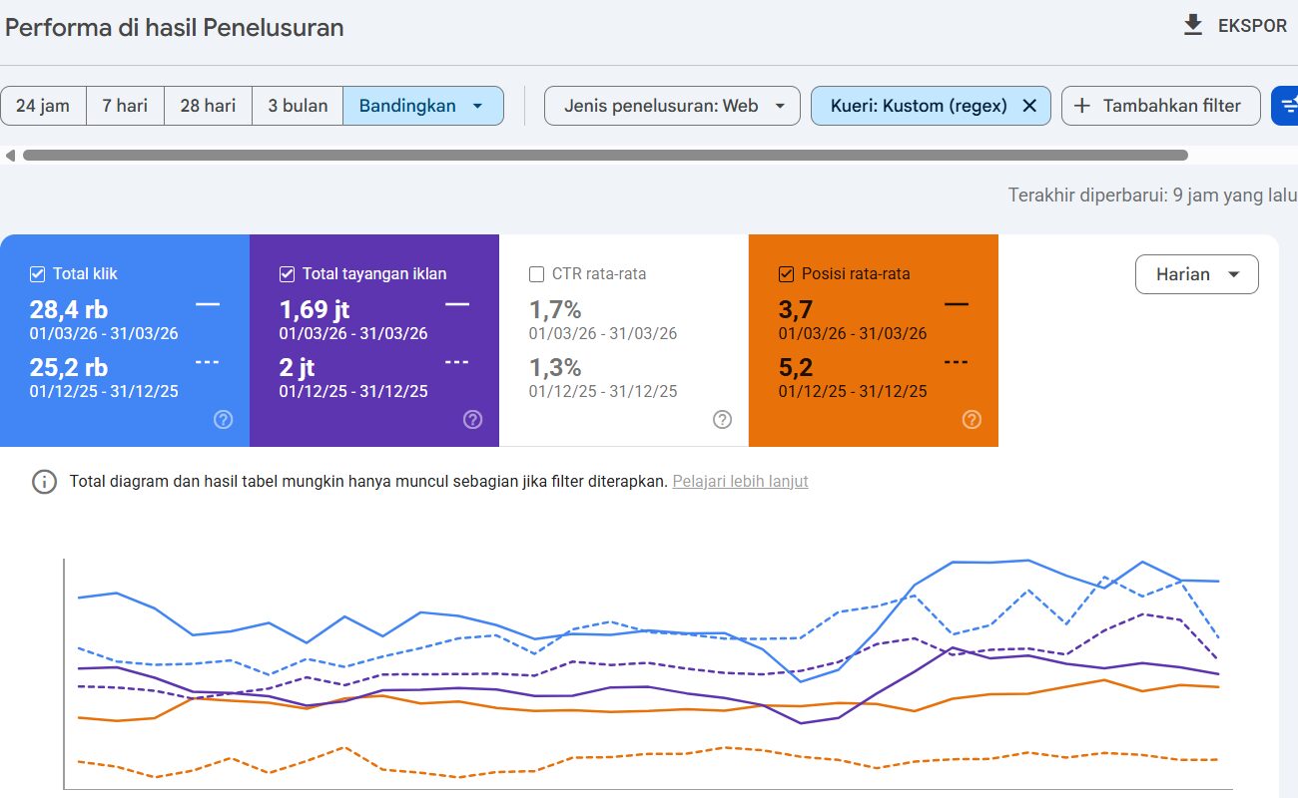The image size is (1298, 798).
Task: Click the 1,7% CTR value
Action: (x=555, y=310)
